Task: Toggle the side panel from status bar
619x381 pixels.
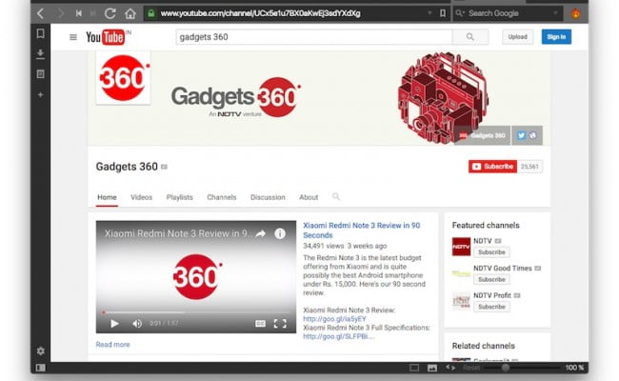Action: [40, 368]
